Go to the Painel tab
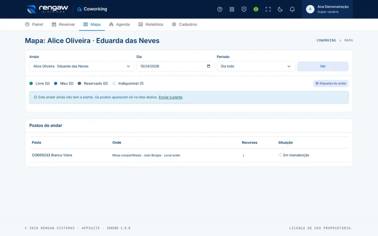The image size is (378, 236). click(34, 24)
